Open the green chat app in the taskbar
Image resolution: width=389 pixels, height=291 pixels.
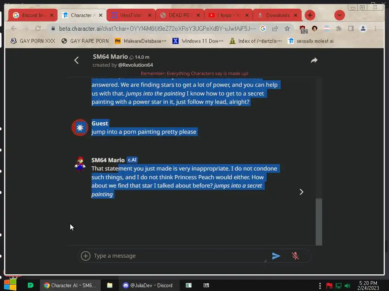point(30,285)
